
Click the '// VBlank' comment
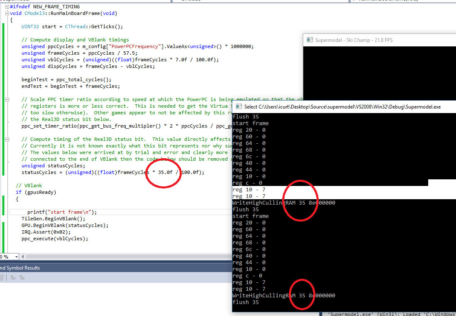29,186
